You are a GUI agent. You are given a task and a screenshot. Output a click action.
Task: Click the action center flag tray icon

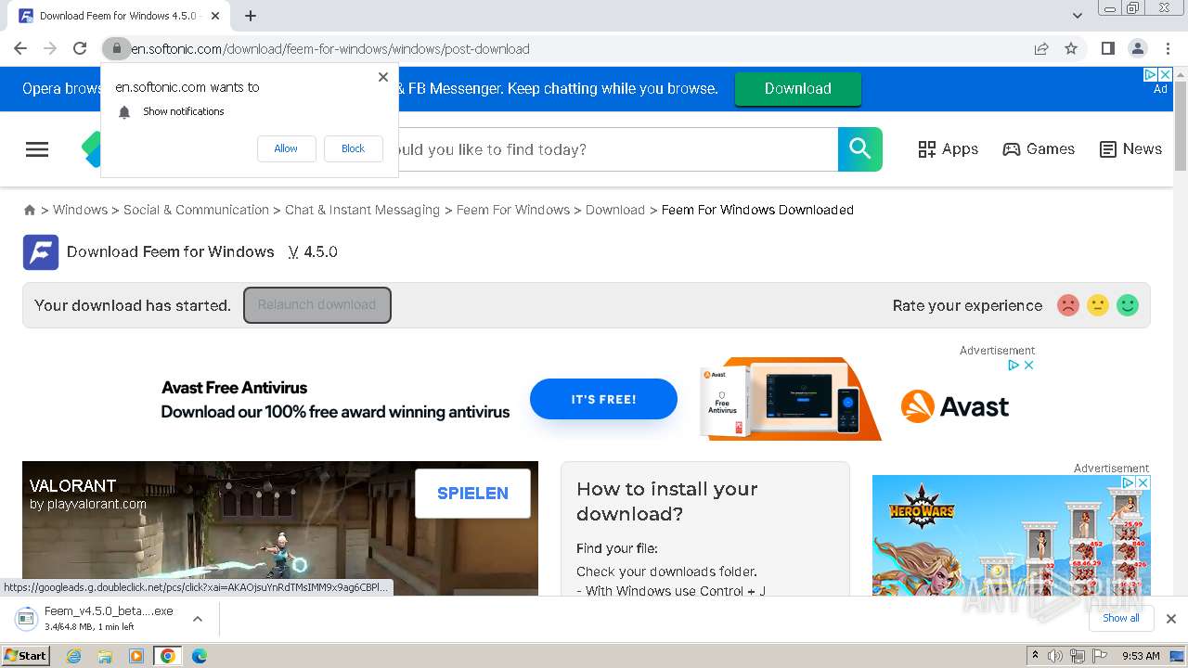[1100, 656]
